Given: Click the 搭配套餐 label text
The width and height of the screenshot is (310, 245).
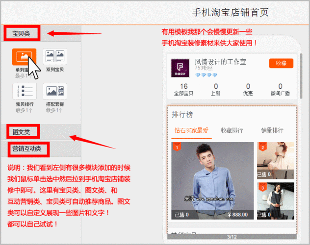Looking at the screenshot, I should click(55, 104).
